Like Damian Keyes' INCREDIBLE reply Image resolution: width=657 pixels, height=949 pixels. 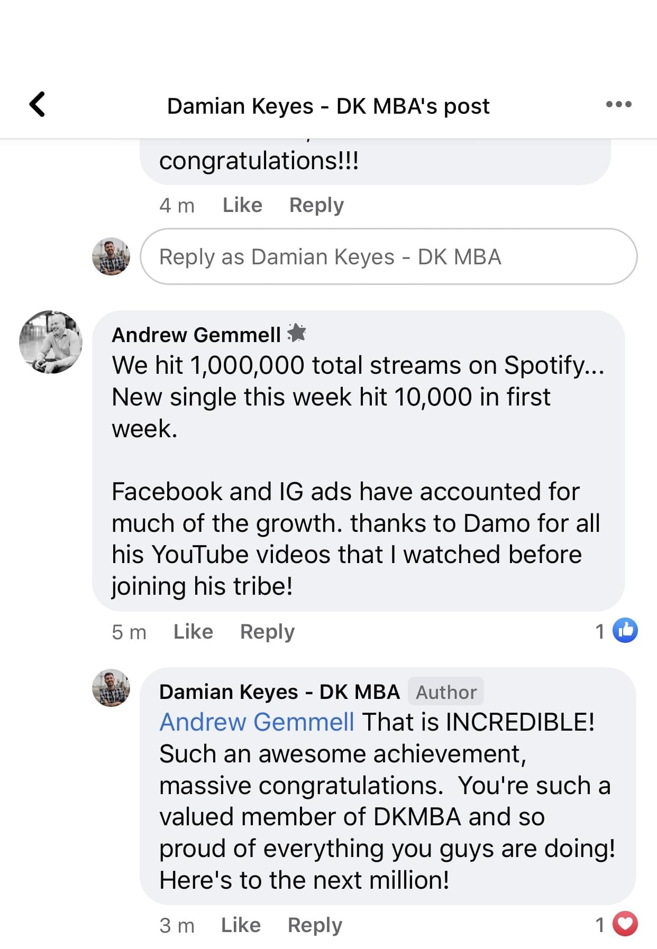tap(241, 925)
